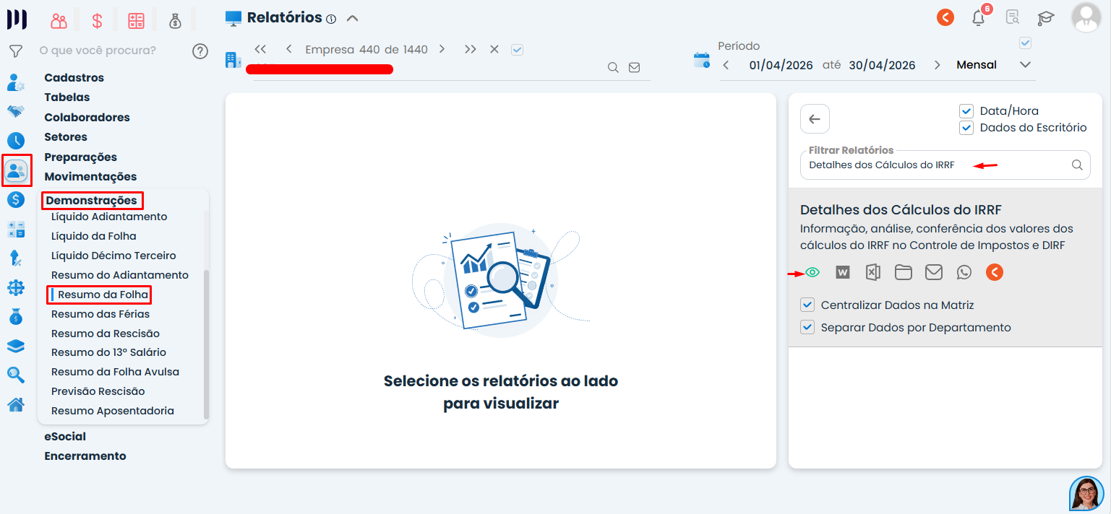
Task: Open the chat assistant avatar
Action: [x=1086, y=494]
